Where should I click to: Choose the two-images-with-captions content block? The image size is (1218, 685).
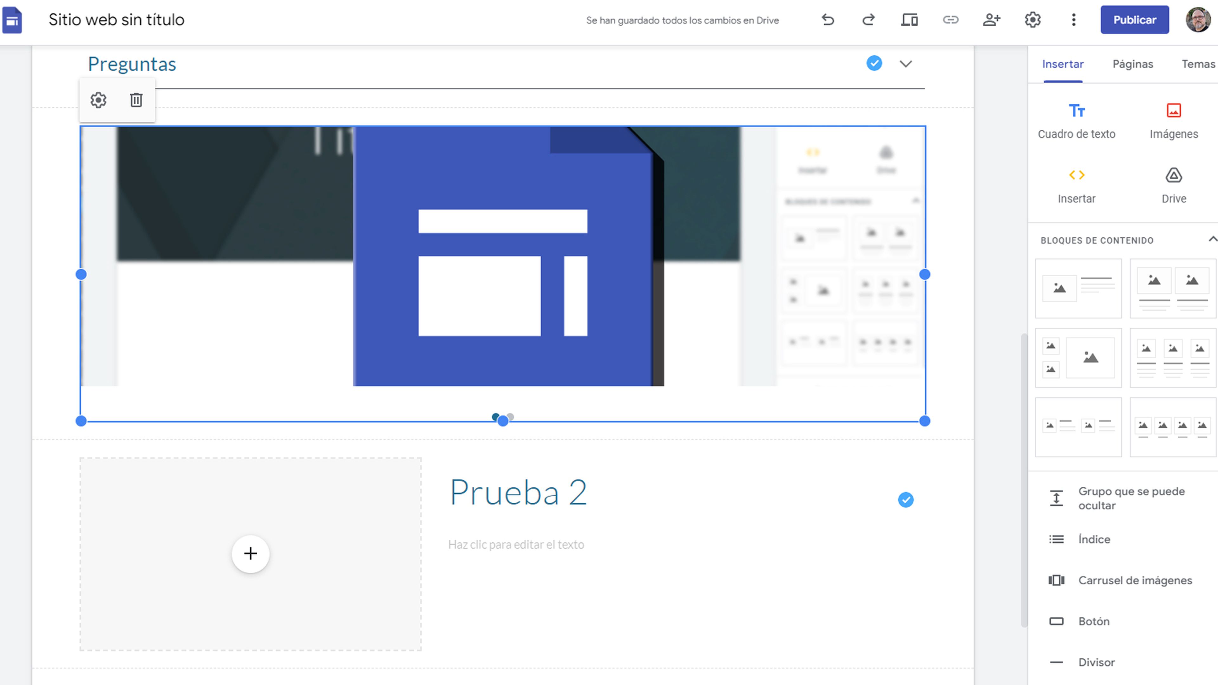click(x=1173, y=288)
